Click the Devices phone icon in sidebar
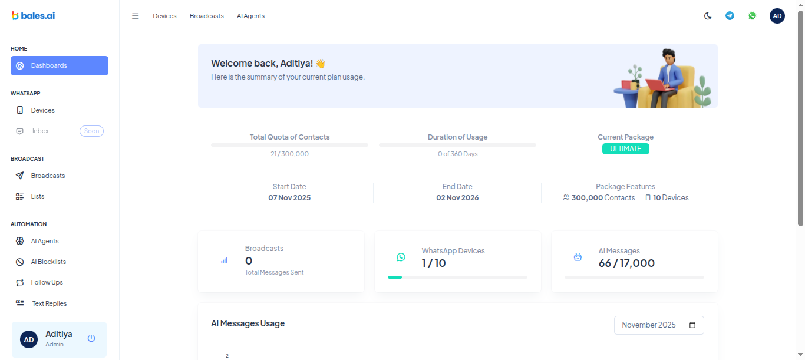 click(20, 110)
